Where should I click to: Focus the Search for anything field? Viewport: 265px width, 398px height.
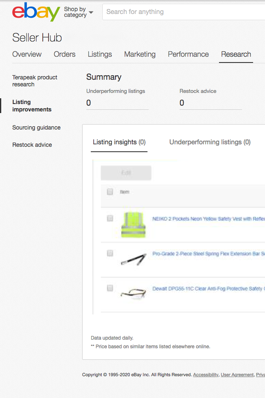pos(184,12)
